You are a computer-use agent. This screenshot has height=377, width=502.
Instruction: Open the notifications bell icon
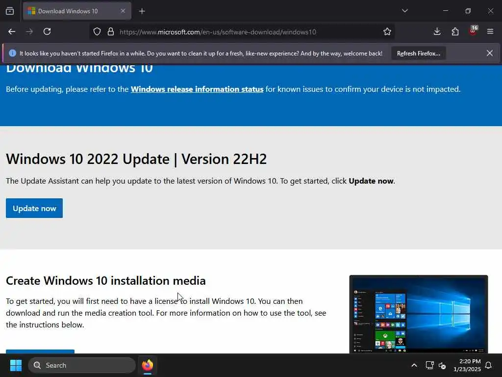[489, 365]
